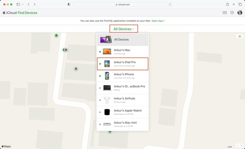Screen dimensions: 245x149
Task: Select All Devices in the list
Action: coord(122,39)
